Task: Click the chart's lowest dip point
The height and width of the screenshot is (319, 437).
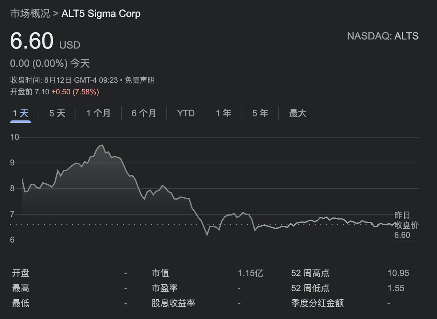Action: 207,235
